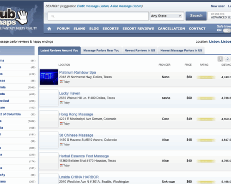Viewport: 231px width, 184px height.
Task: Click provider name 'Coco'
Action: [x=165, y=119]
